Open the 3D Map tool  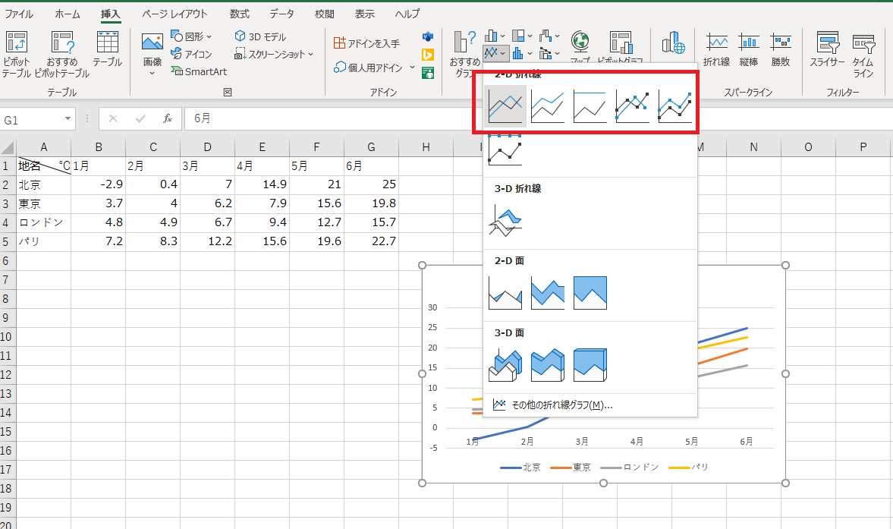(673, 43)
